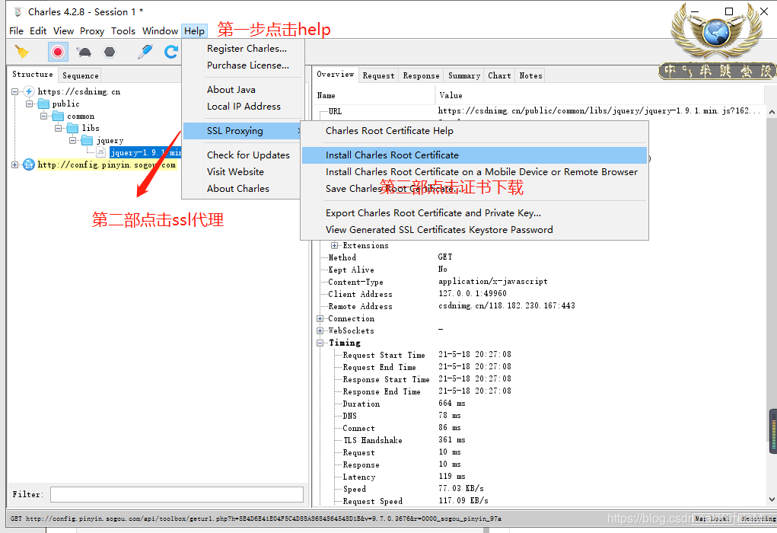
Task: Select the Remote Address row
Action: (x=540, y=306)
